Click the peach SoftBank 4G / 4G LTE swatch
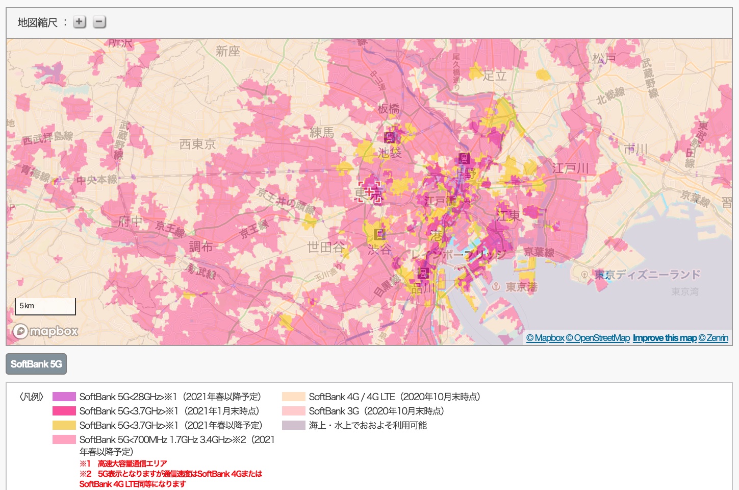This screenshot has height=490, width=739. (x=294, y=397)
